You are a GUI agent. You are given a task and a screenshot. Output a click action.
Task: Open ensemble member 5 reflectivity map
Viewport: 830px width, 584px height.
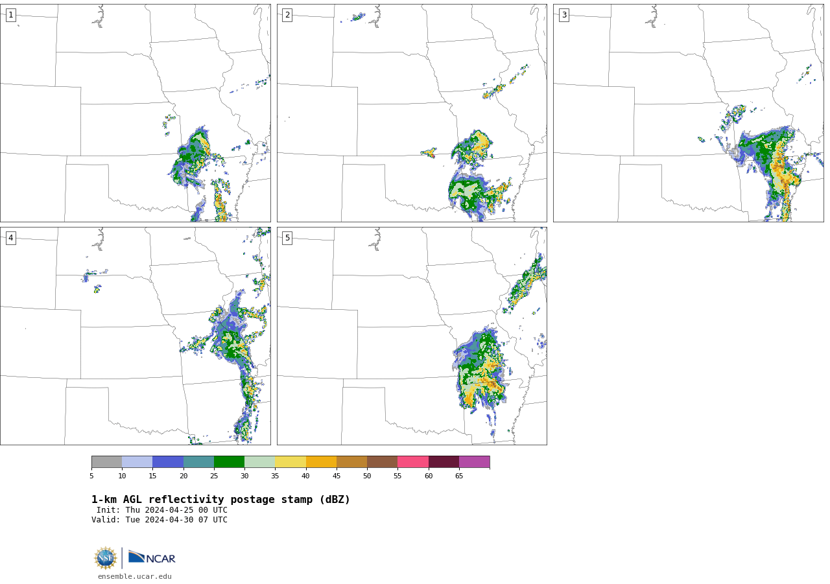point(412,336)
